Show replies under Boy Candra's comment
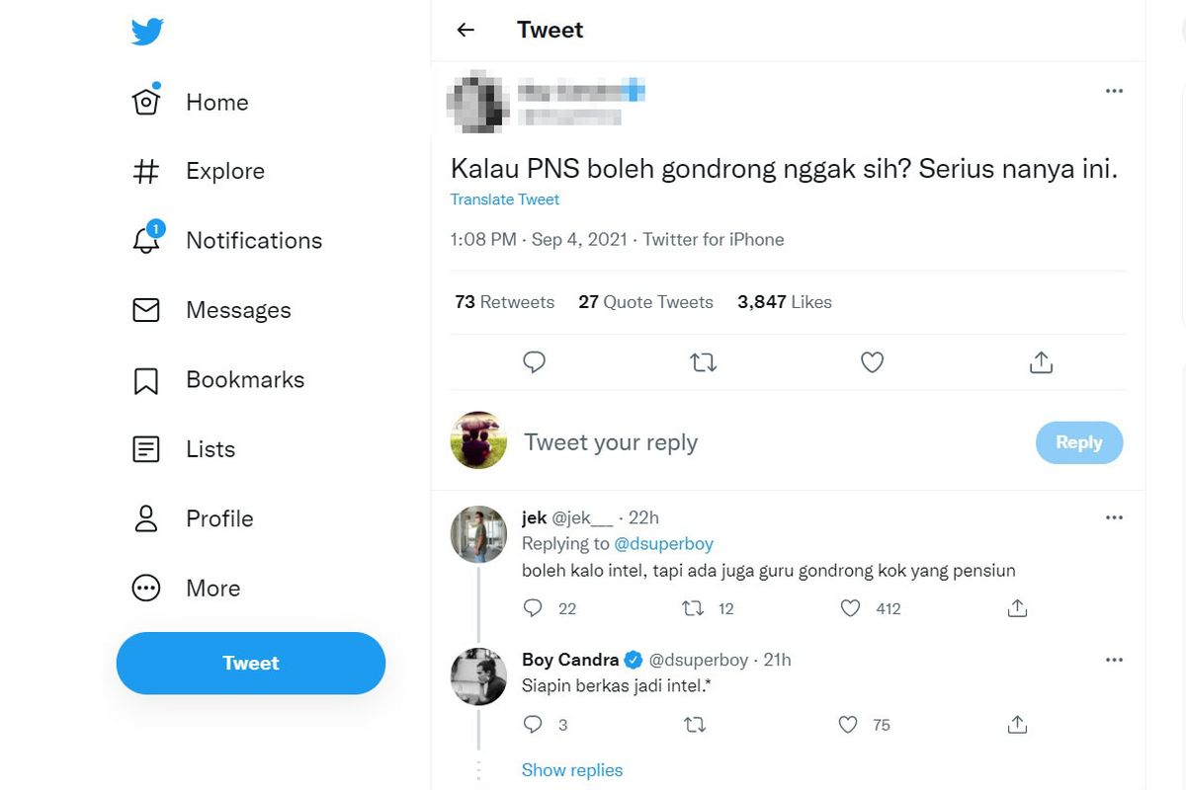1186x790 pixels. pos(572,769)
